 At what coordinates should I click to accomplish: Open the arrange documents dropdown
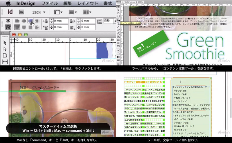pos(87,12)
